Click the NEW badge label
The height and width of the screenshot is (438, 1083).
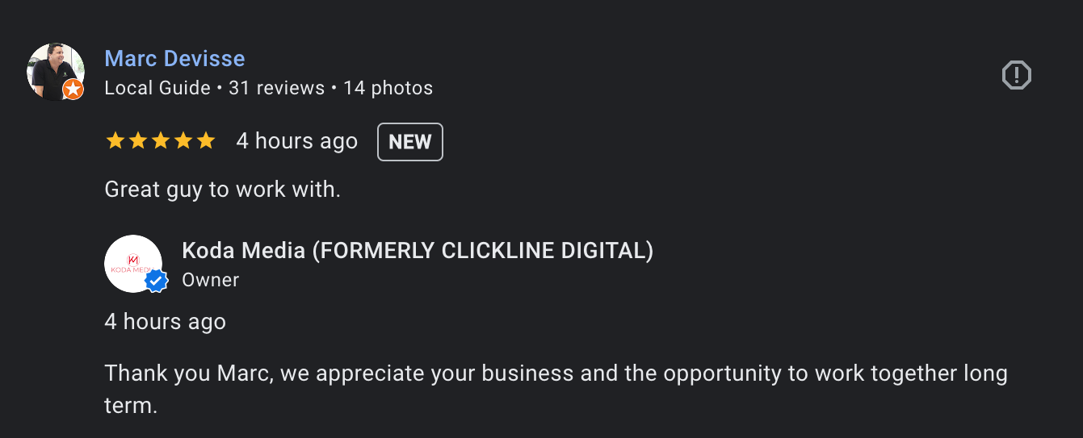click(410, 142)
